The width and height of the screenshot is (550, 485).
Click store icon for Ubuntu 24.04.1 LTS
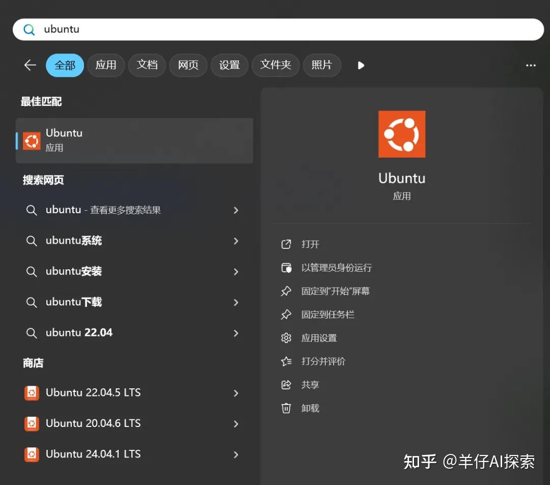point(32,454)
